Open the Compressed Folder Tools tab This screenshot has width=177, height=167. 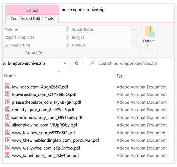[32, 19]
